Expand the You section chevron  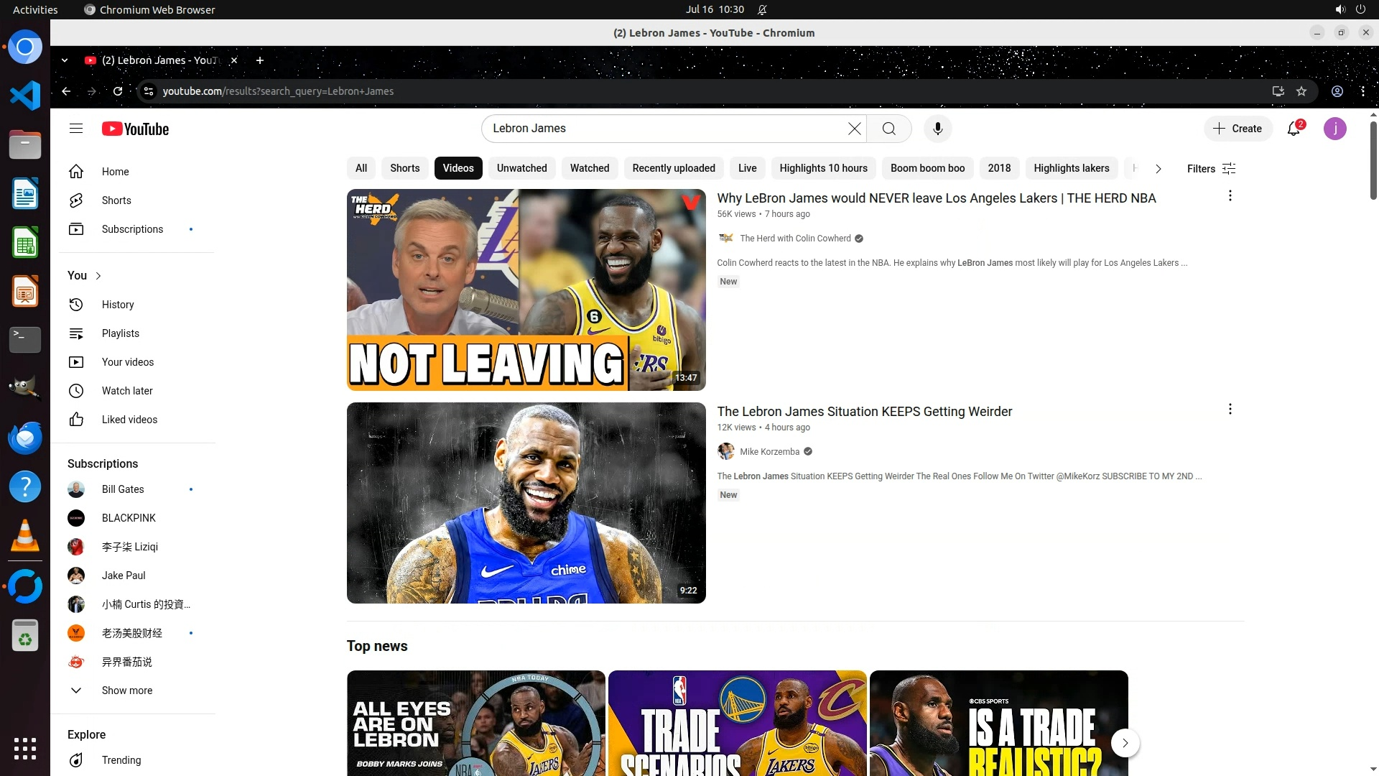98,276
